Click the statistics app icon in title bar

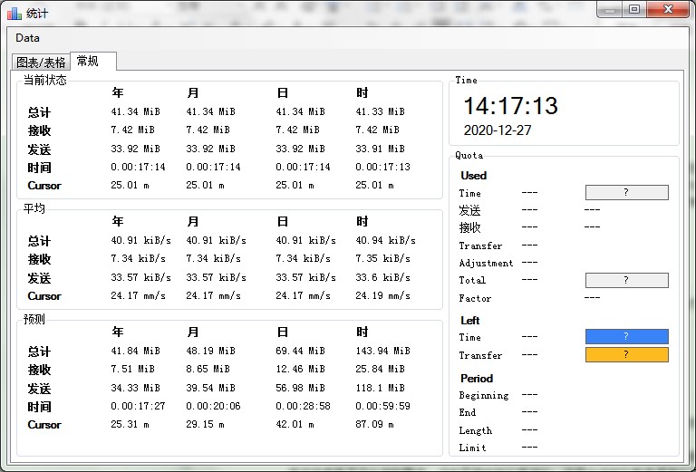point(14,13)
